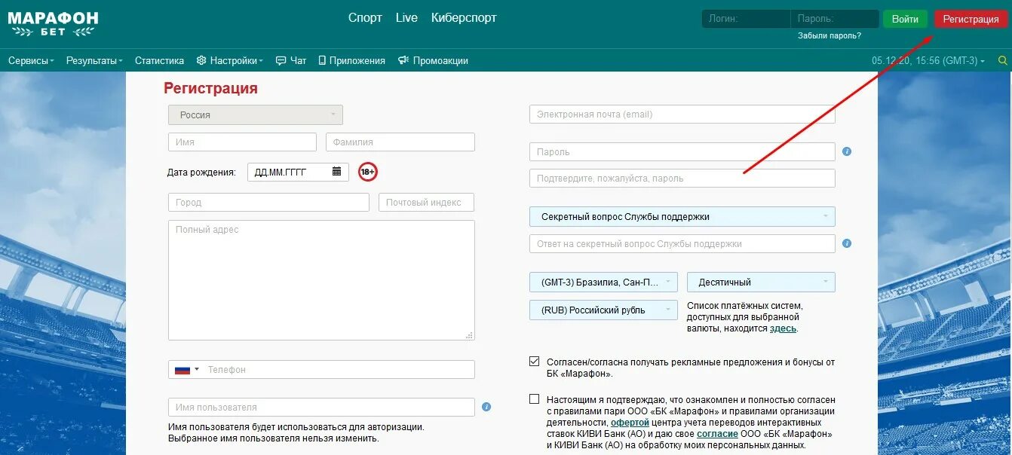Go to the Спорт section
The height and width of the screenshot is (455, 1012).
[365, 18]
